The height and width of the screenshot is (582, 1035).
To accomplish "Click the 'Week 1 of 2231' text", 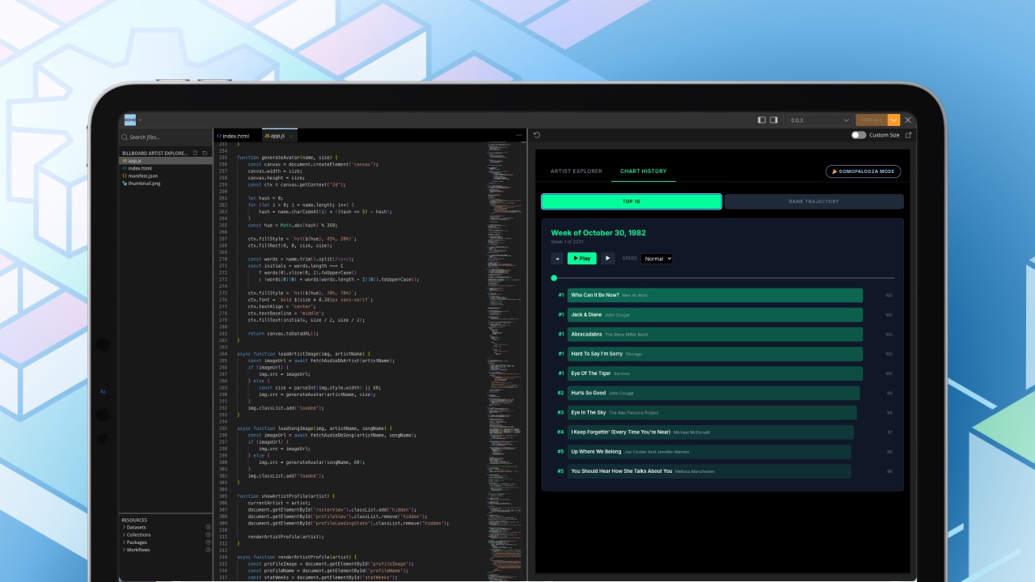I will tap(565, 242).
